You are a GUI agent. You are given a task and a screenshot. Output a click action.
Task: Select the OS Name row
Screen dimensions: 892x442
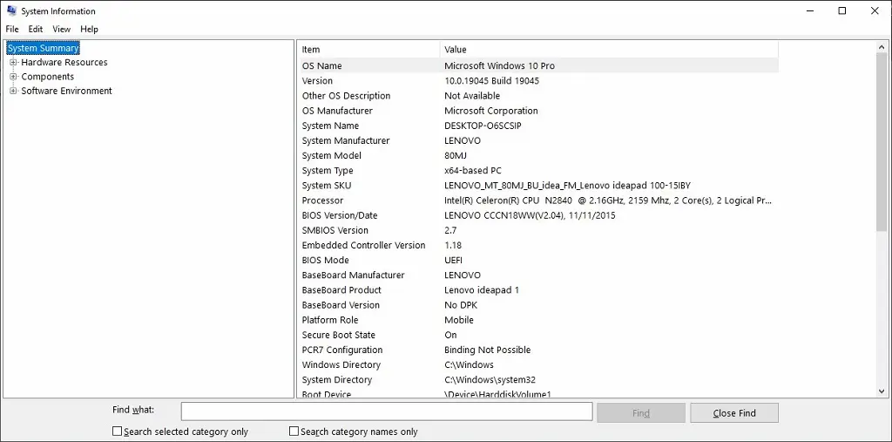tap(322, 66)
